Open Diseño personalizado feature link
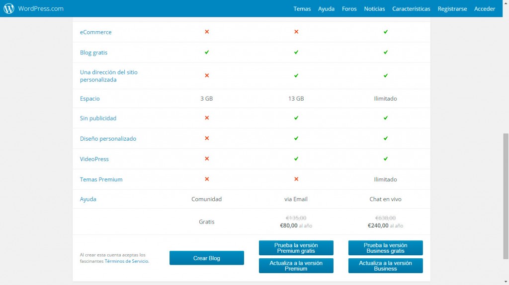509x285 pixels. (x=108, y=139)
